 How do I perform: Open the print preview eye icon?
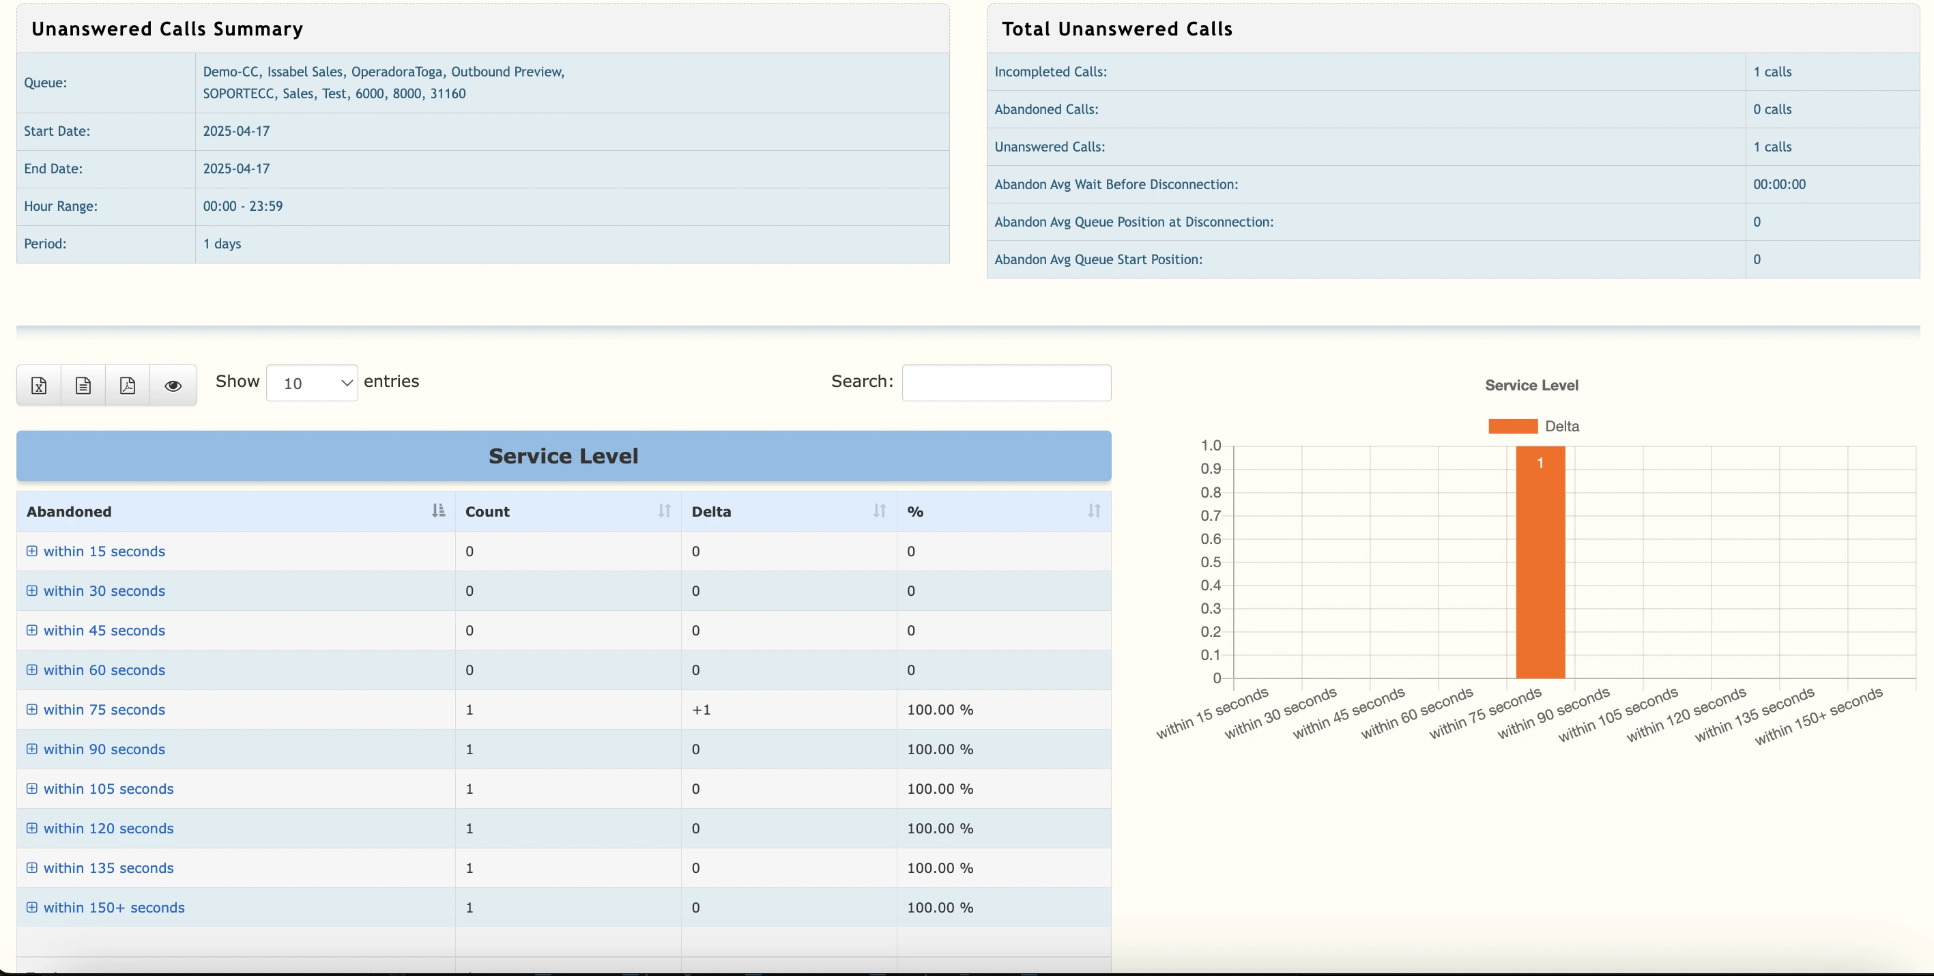pyautogui.click(x=173, y=384)
